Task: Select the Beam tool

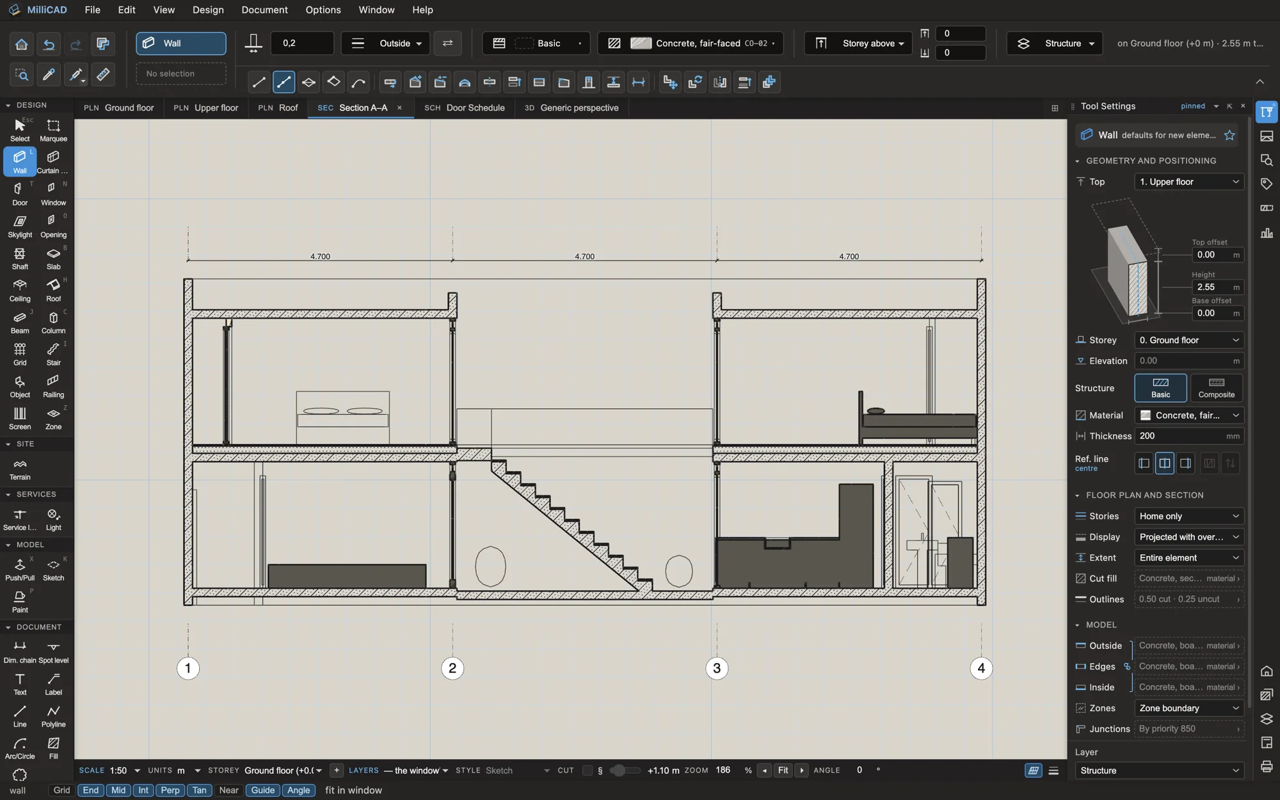Action: pyautogui.click(x=20, y=322)
